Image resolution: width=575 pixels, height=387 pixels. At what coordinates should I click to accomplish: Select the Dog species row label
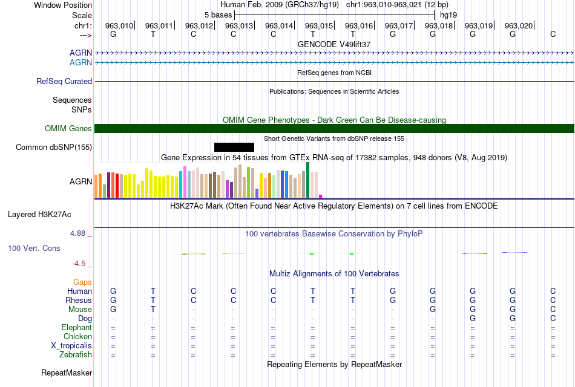(x=85, y=319)
